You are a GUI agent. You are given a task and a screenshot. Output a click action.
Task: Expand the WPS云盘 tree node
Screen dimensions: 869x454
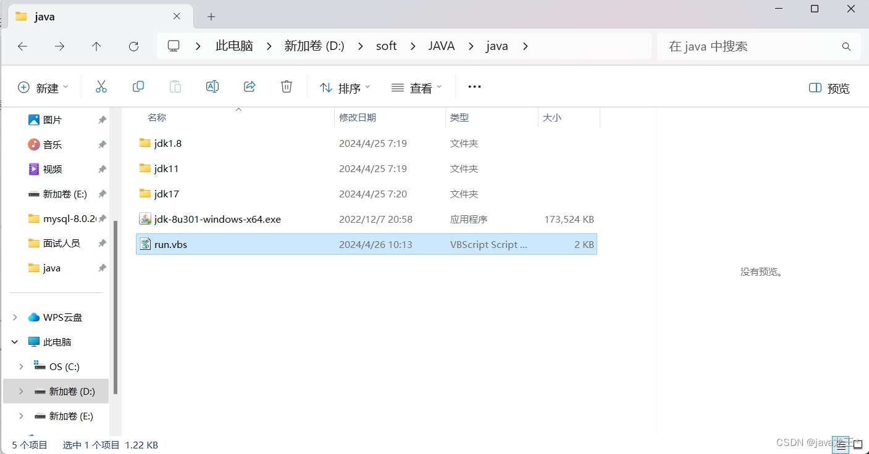pos(15,317)
